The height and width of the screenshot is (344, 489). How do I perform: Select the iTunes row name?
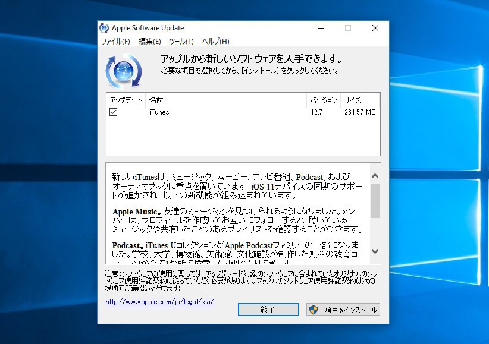click(x=159, y=112)
